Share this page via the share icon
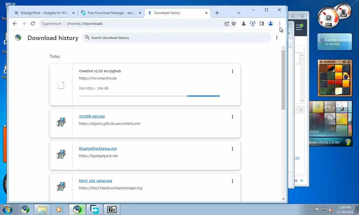Viewport: 359px width, 215px height. point(227,24)
